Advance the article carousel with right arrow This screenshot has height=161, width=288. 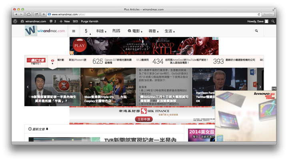pos(260,87)
